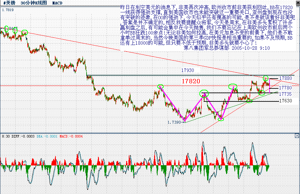
Task: Click commentary line starting 昨日在利空美元
Action: pyautogui.click(x=206, y=8)
